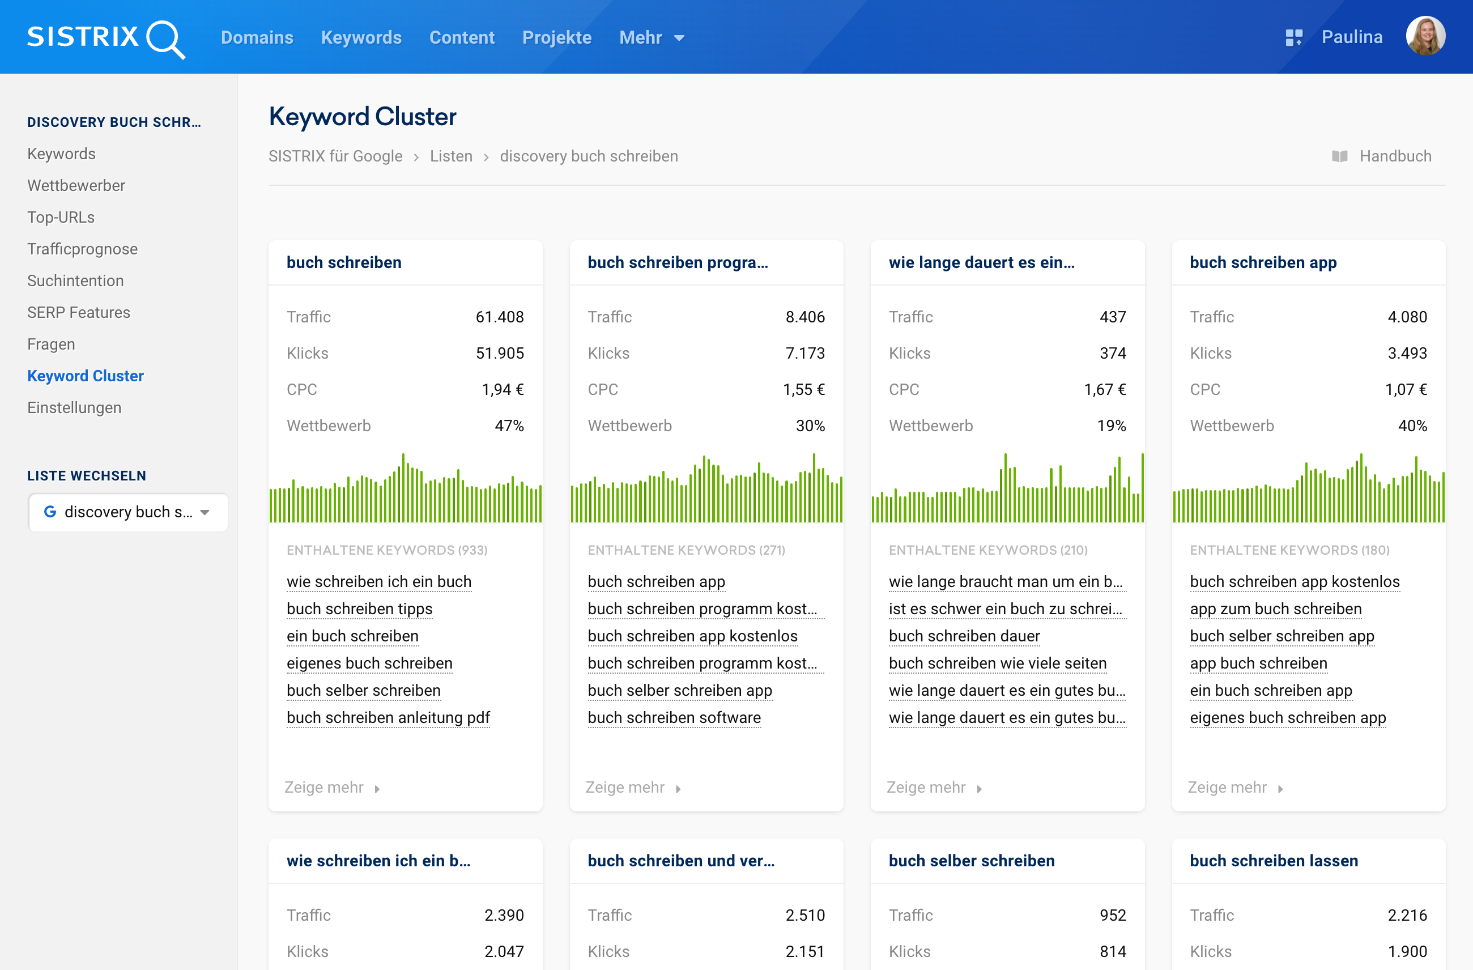
Task: Click keyword 'buch schreiben app kostenlos' in app card
Action: pos(1295,581)
